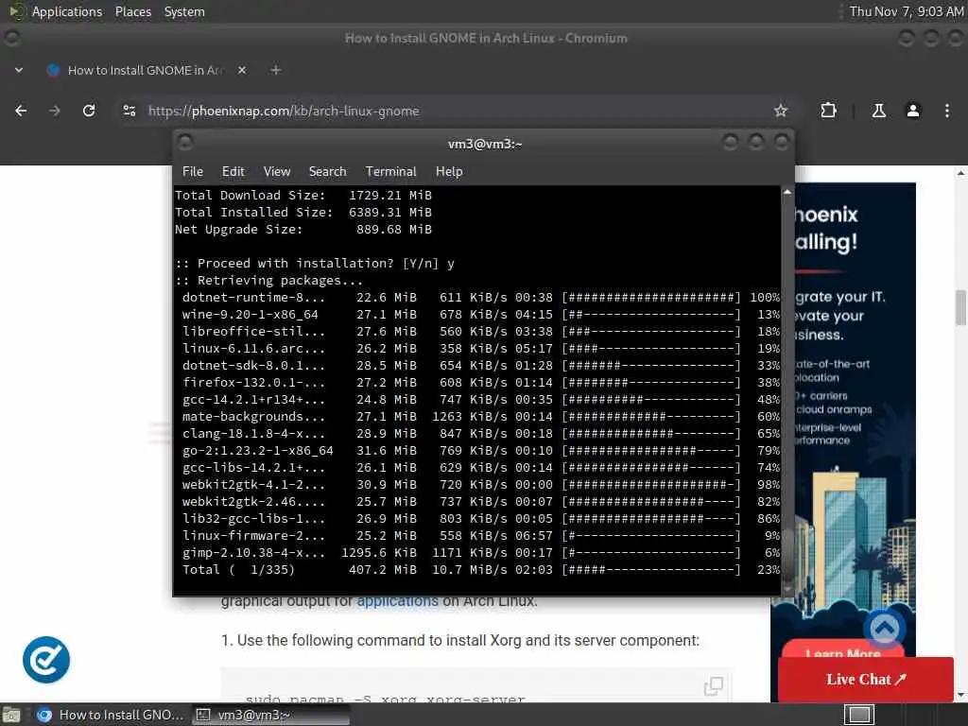Close the How to Install GNOME tab
Viewport: 968px width, 726px height.
tap(242, 70)
